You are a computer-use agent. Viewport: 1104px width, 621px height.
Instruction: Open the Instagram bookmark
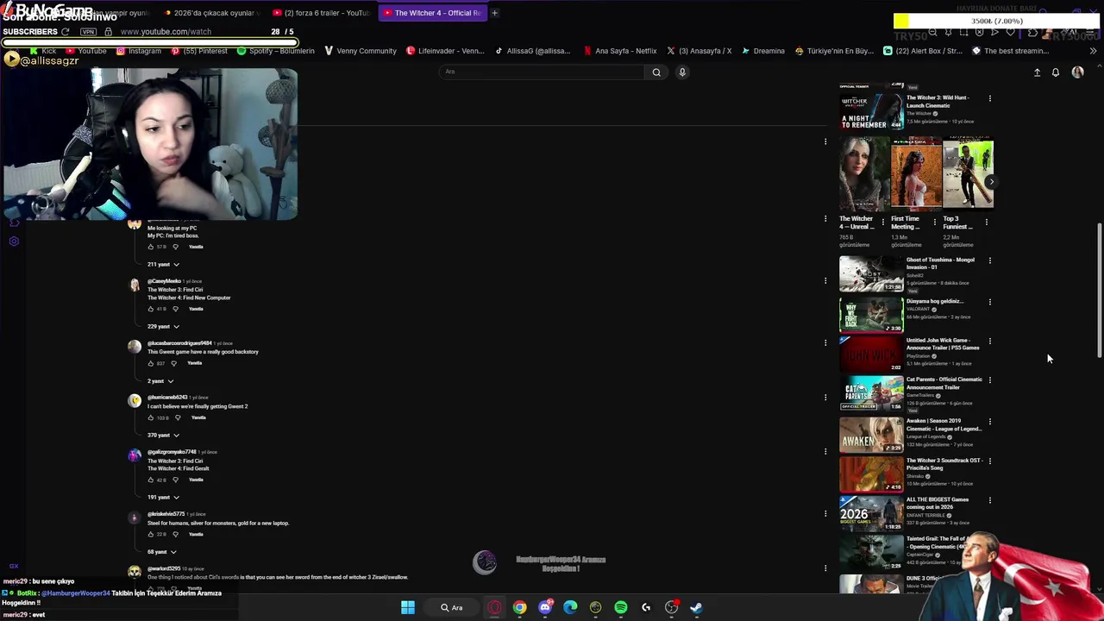(x=139, y=51)
